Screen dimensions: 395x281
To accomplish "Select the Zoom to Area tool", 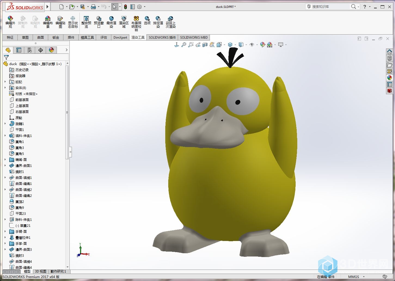I will [x=191, y=45].
